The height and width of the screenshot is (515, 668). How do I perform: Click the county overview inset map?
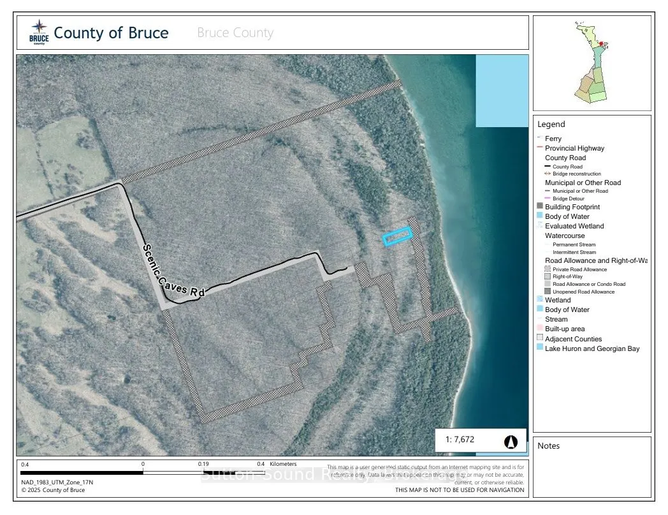[x=592, y=61]
